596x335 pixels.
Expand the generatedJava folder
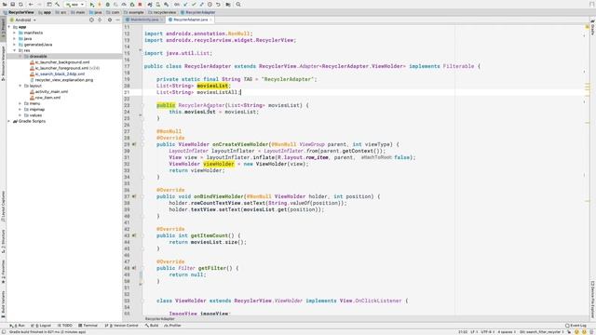(x=15, y=45)
